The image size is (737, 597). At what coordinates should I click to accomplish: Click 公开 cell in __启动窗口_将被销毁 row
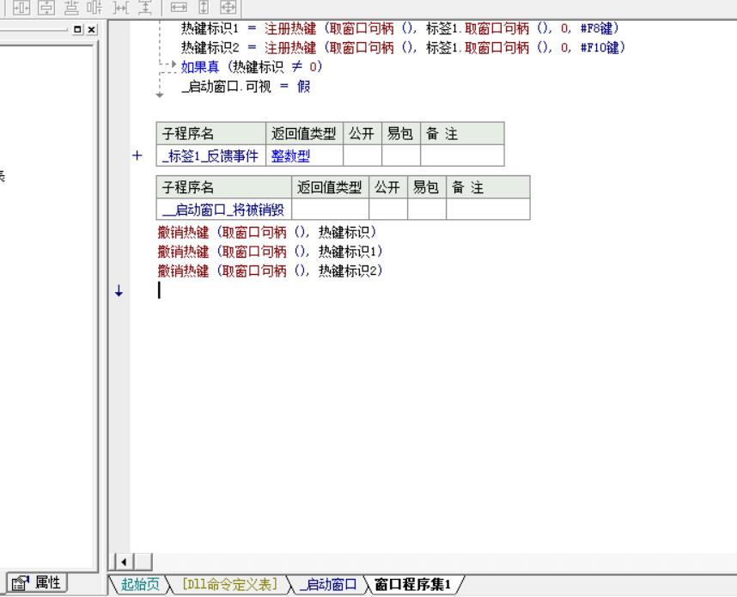pyautogui.click(x=388, y=210)
